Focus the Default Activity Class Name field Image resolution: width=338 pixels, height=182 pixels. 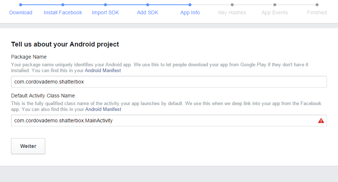tap(162, 120)
